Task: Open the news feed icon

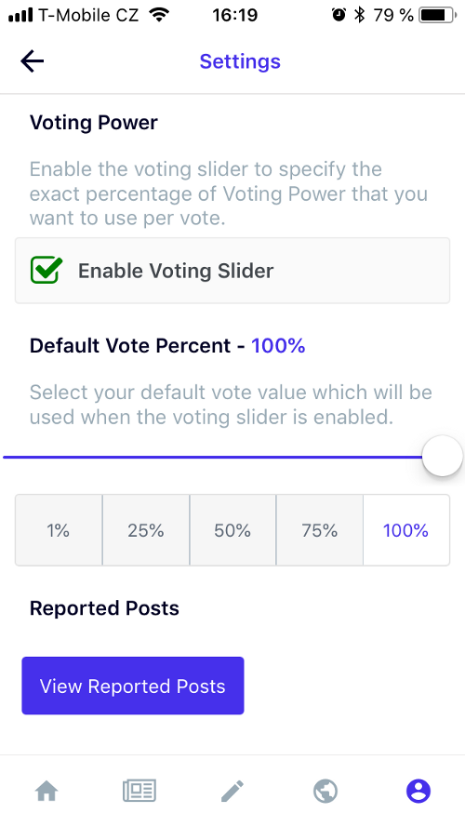Action: coord(139,791)
